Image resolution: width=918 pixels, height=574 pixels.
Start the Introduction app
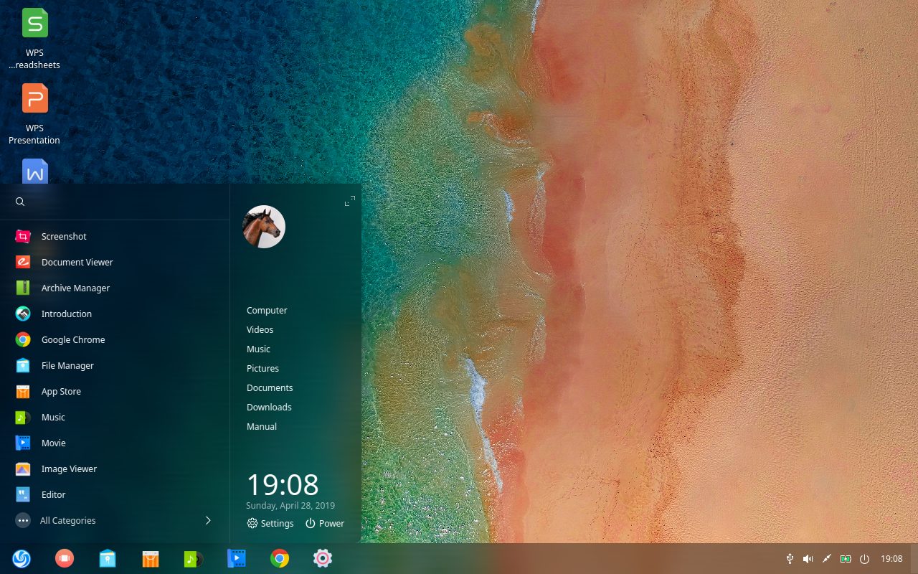pyautogui.click(x=66, y=314)
